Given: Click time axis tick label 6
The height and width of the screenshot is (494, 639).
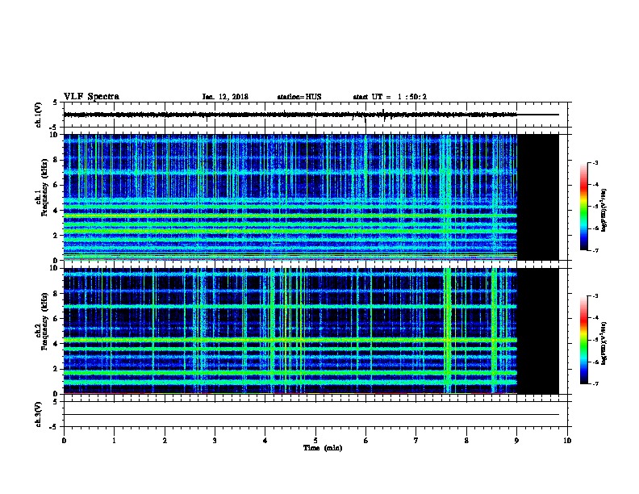Looking at the screenshot, I should pyautogui.click(x=365, y=440).
